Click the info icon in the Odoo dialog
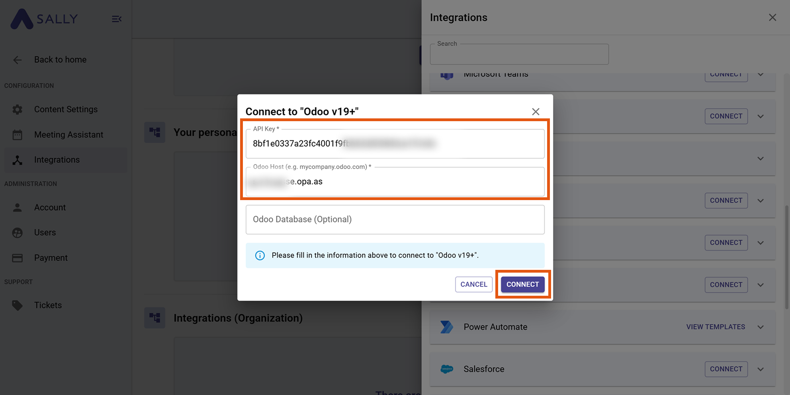790x395 pixels. point(260,255)
